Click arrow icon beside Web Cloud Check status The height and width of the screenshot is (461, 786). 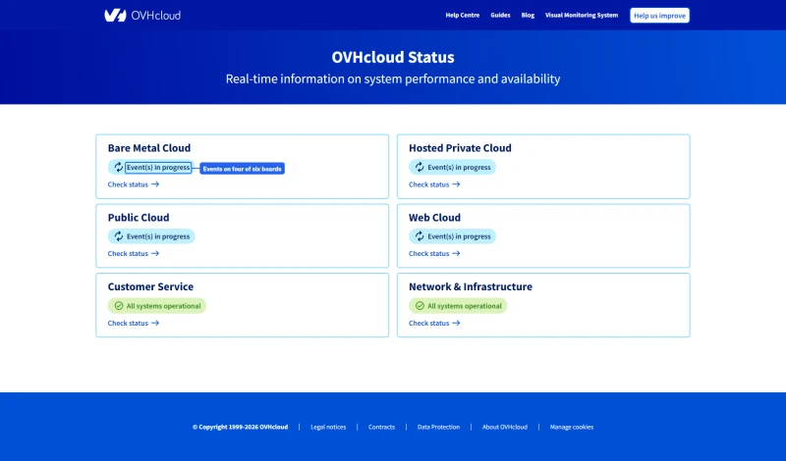456,254
